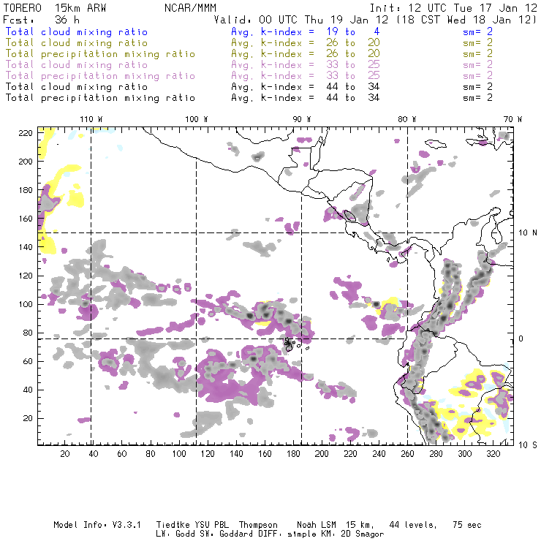Click the 'Valid: 00 UTC Thu 19 Jan 12' text
The height and width of the screenshot is (541, 541).
(301, 20)
